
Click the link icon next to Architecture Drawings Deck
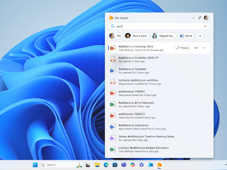tap(196, 48)
